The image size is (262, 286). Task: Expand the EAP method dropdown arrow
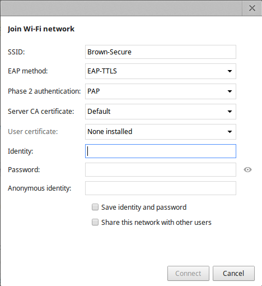230,71
